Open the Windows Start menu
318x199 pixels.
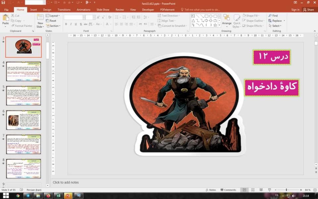point(6,196)
